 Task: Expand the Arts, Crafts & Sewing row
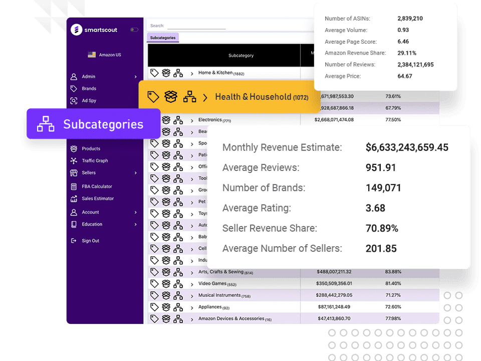pyautogui.click(x=192, y=273)
